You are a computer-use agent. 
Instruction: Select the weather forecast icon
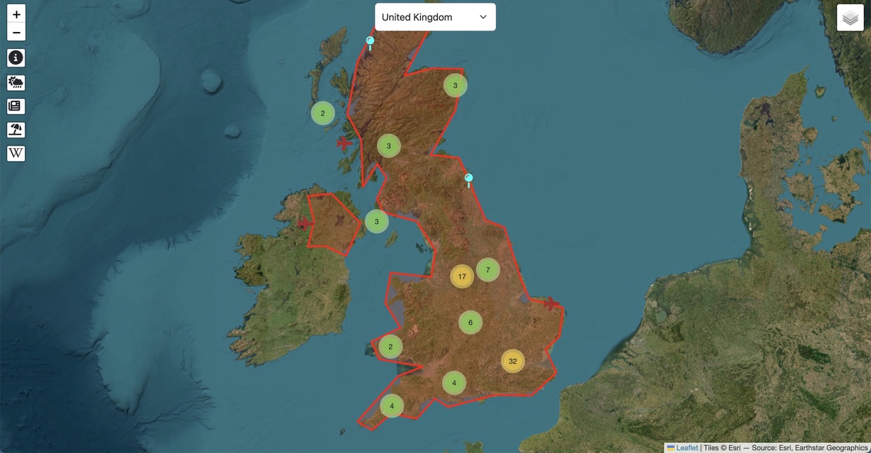pos(16,82)
